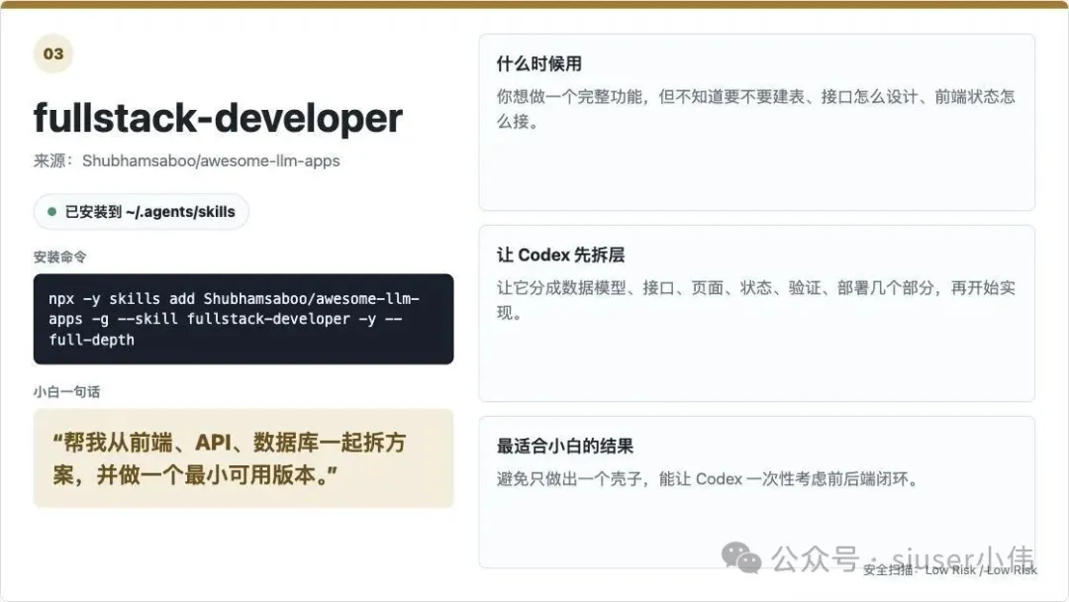This screenshot has width=1069, height=602.
Task: Open the Shubhamsaboo/awesome-llm-apps source text
Action: coord(211,161)
